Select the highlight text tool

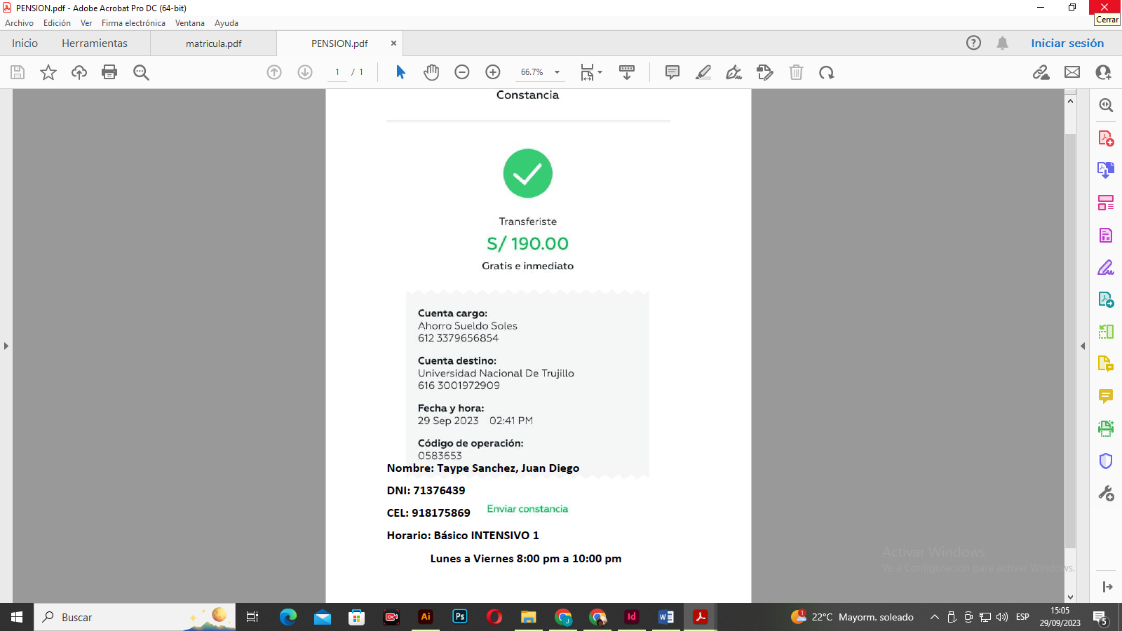tap(703, 72)
